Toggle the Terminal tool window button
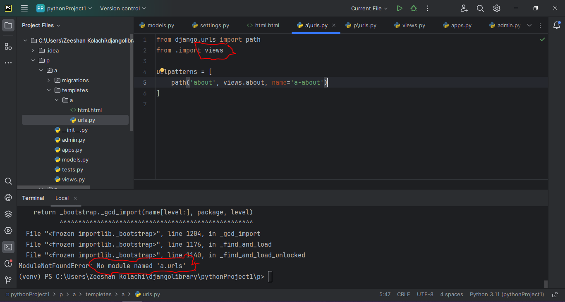565x302 pixels. [x=8, y=247]
